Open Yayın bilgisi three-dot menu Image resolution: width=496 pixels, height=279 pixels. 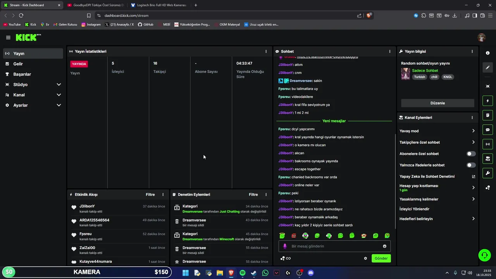[x=472, y=51]
